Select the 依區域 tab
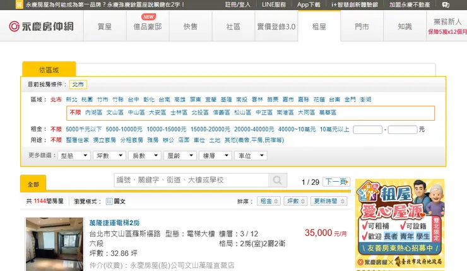467x271 pixels. 49,70
